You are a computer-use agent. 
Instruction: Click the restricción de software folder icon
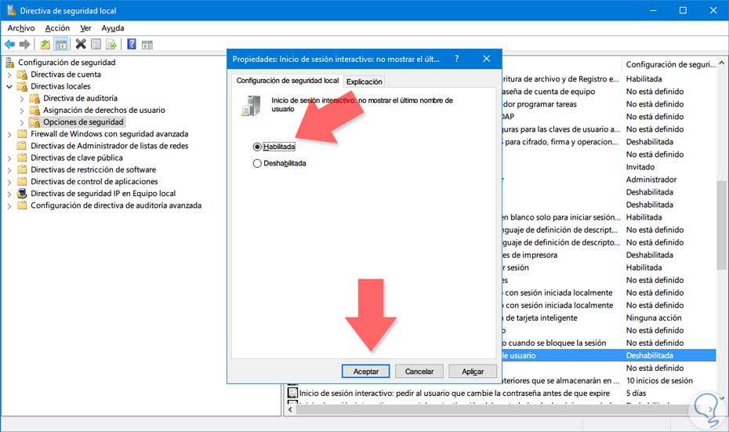point(22,169)
